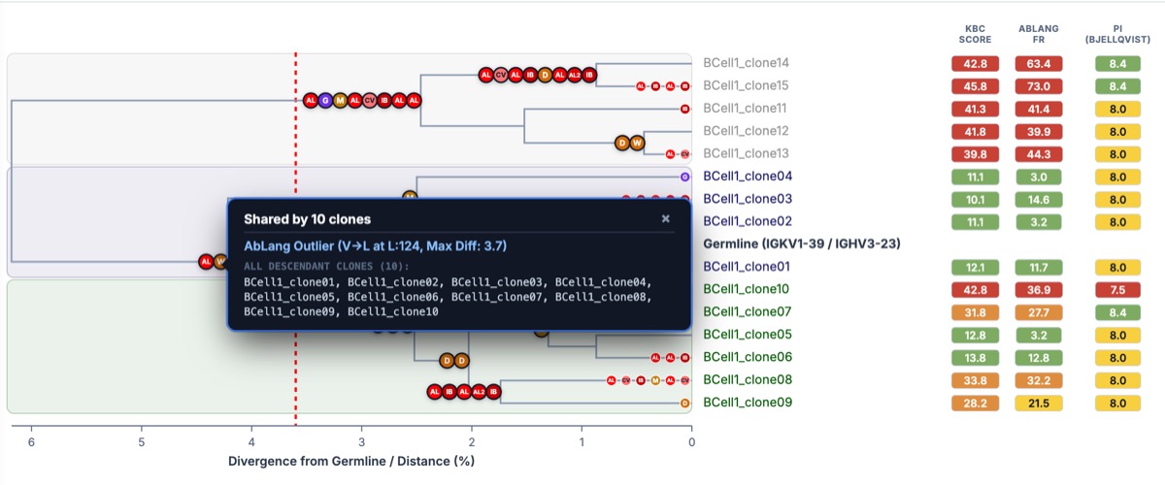The width and height of the screenshot is (1165, 485).
Task: Select BCell1_clone11 label
Action: (745, 108)
